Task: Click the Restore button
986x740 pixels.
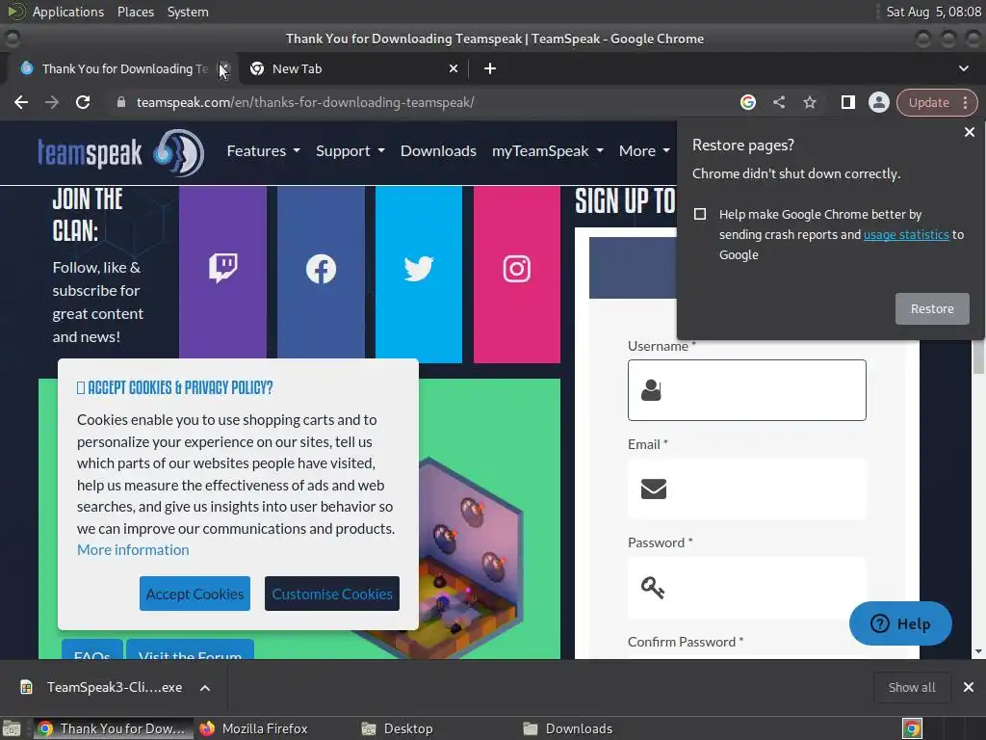Action: pyautogui.click(x=932, y=309)
